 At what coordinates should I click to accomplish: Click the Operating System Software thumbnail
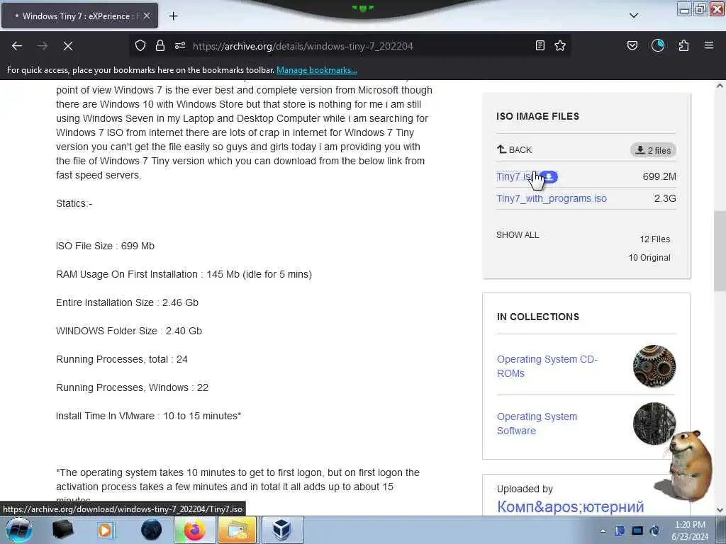(654, 424)
